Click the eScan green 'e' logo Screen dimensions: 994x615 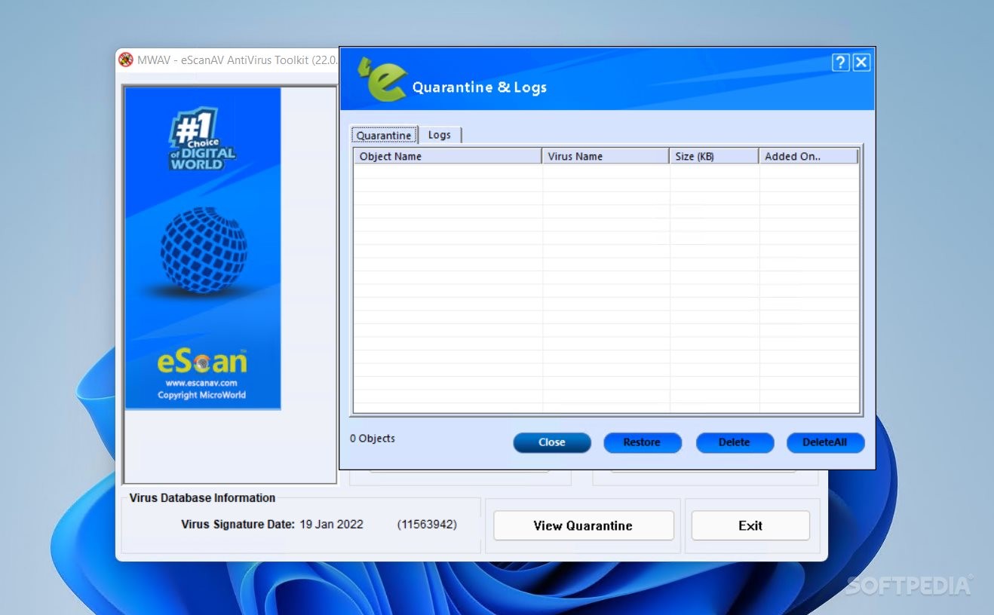(382, 78)
